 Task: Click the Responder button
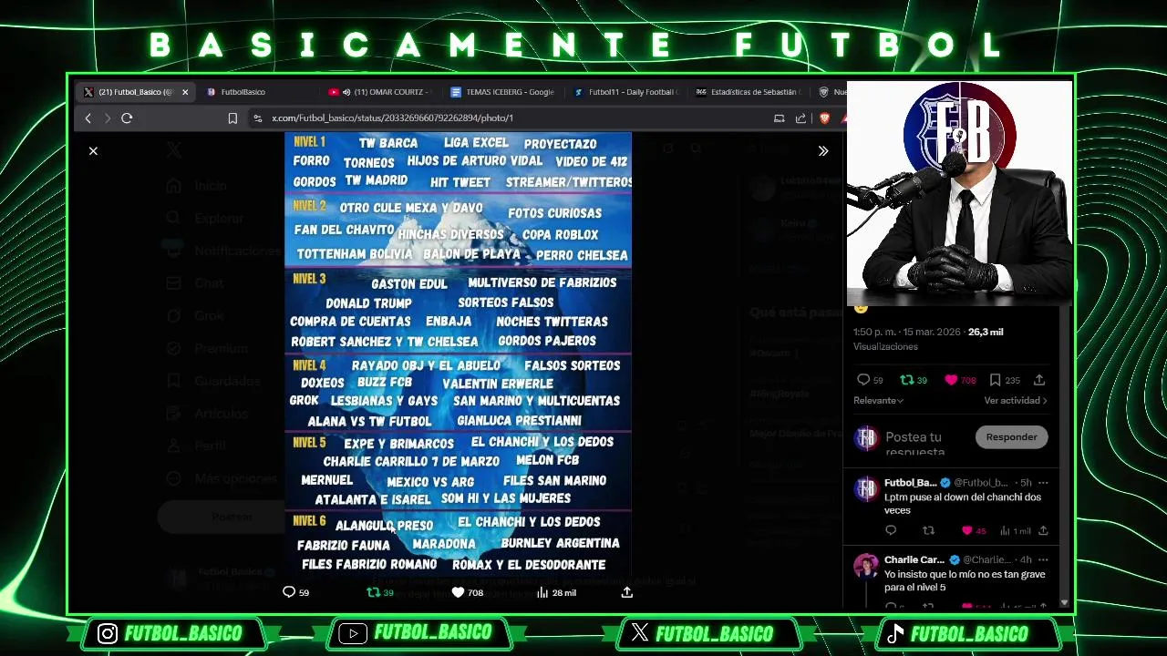click(x=1011, y=437)
